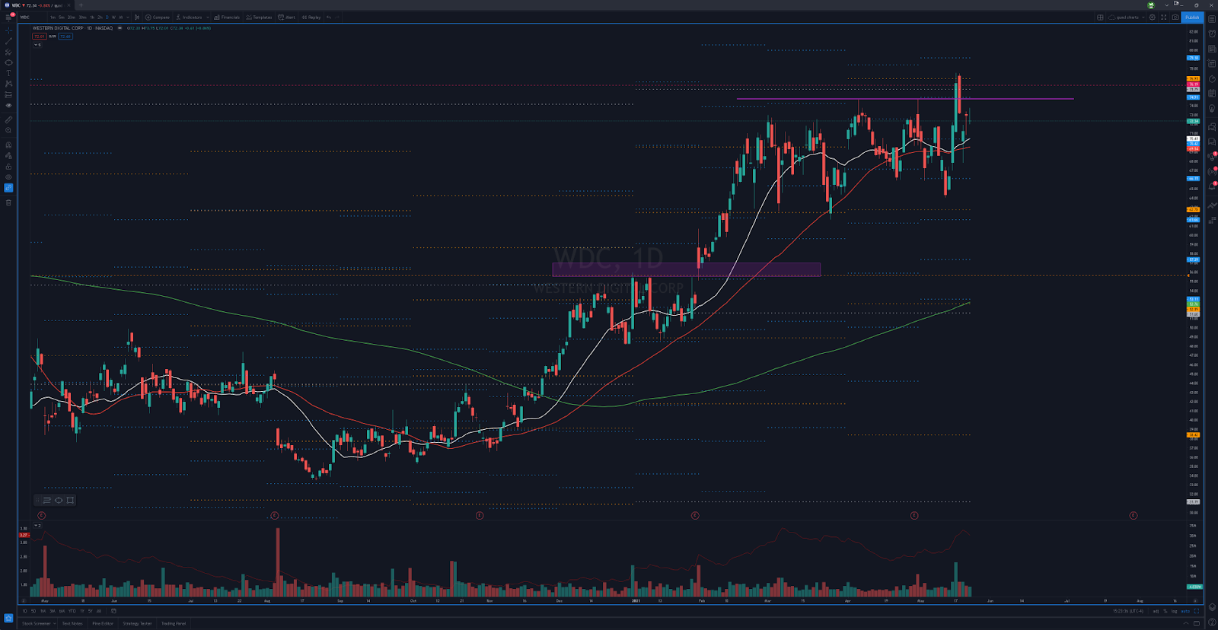
Task: Click the Compare button
Action: click(x=158, y=17)
